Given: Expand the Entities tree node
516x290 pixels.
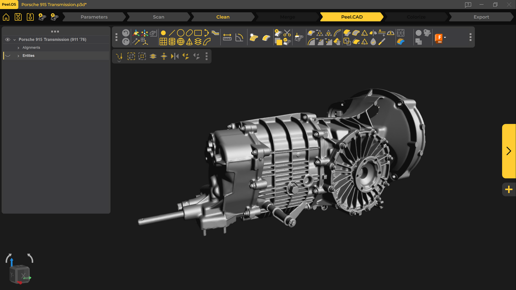Looking at the screenshot, I should (x=19, y=56).
